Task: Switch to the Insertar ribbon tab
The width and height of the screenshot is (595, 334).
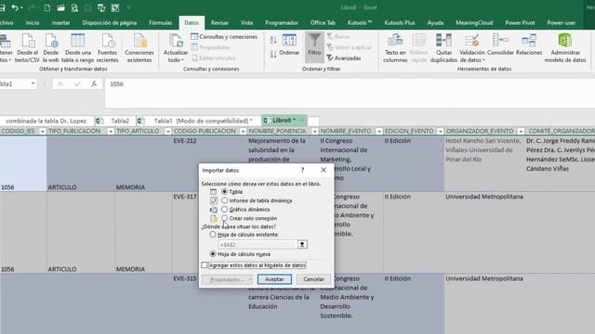Action: point(60,22)
